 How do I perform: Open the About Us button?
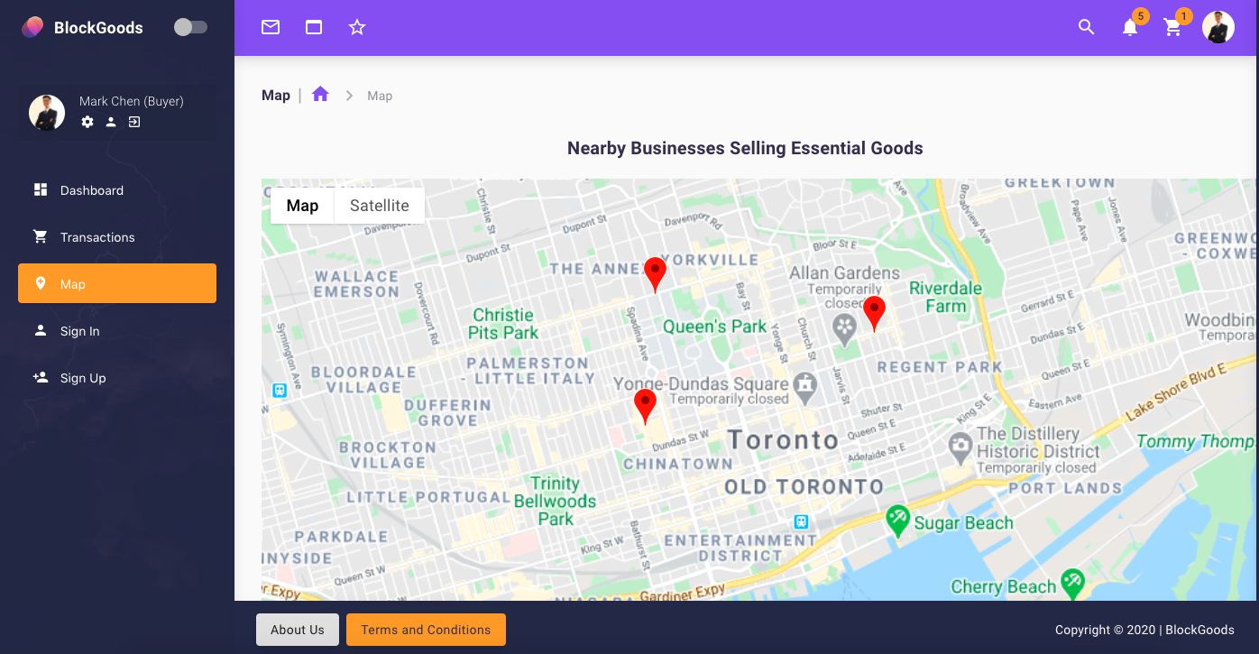pyautogui.click(x=298, y=630)
